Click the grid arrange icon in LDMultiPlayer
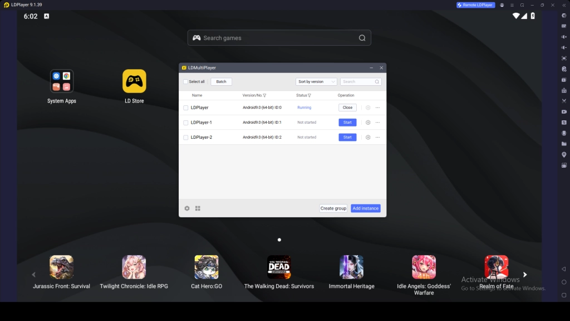The height and width of the screenshot is (321, 570). click(x=198, y=208)
